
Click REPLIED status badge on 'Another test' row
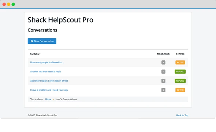click(x=180, y=72)
